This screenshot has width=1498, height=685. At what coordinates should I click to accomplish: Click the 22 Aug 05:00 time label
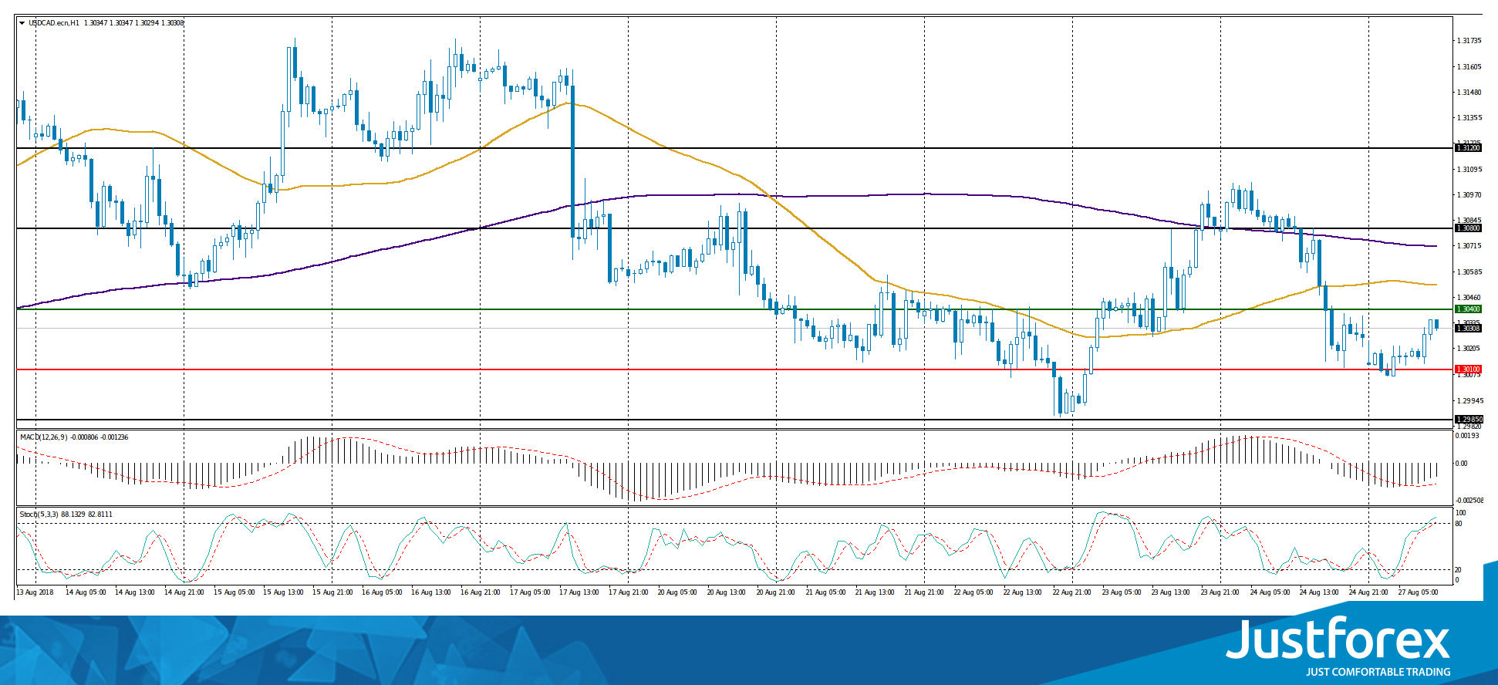[x=974, y=592]
